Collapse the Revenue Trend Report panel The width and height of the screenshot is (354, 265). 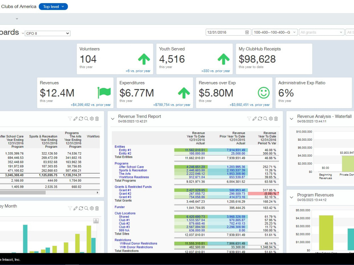[x=113, y=119]
